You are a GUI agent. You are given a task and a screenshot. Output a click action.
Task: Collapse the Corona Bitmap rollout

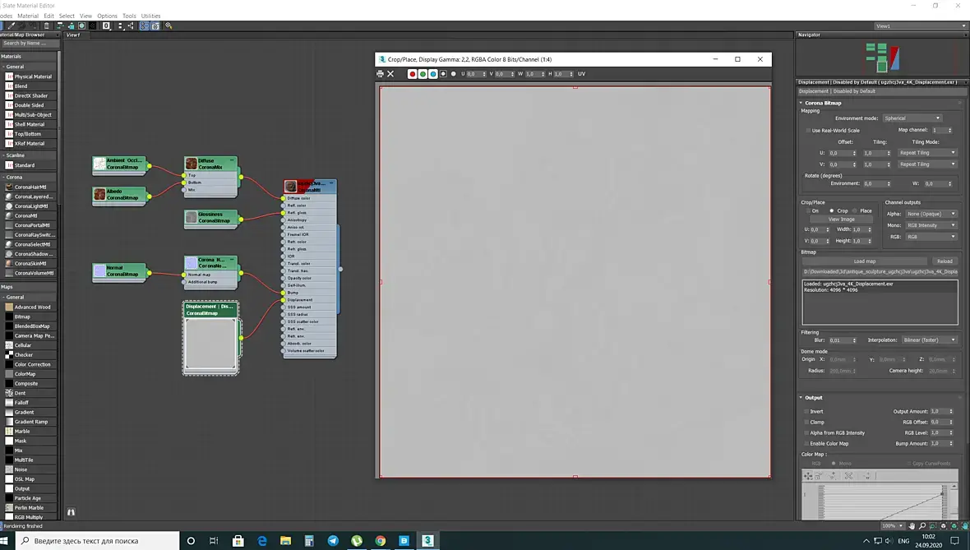[x=823, y=103]
